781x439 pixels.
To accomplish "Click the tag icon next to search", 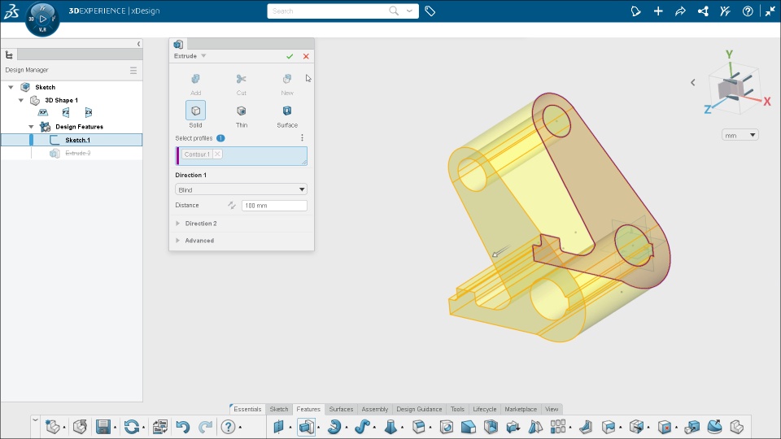I will coord(430,11).
